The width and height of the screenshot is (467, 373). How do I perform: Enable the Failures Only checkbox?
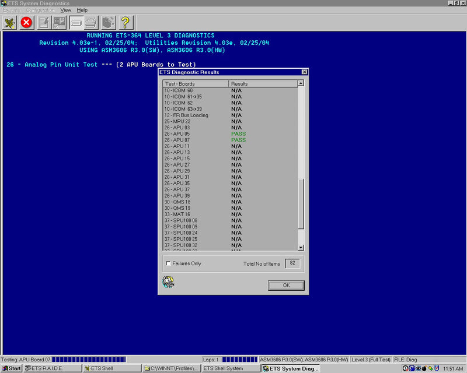(x=169, y=264)
